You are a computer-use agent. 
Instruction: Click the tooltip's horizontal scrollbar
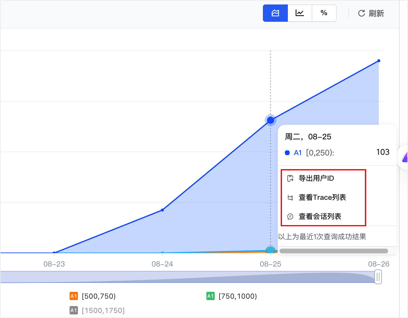334,251
